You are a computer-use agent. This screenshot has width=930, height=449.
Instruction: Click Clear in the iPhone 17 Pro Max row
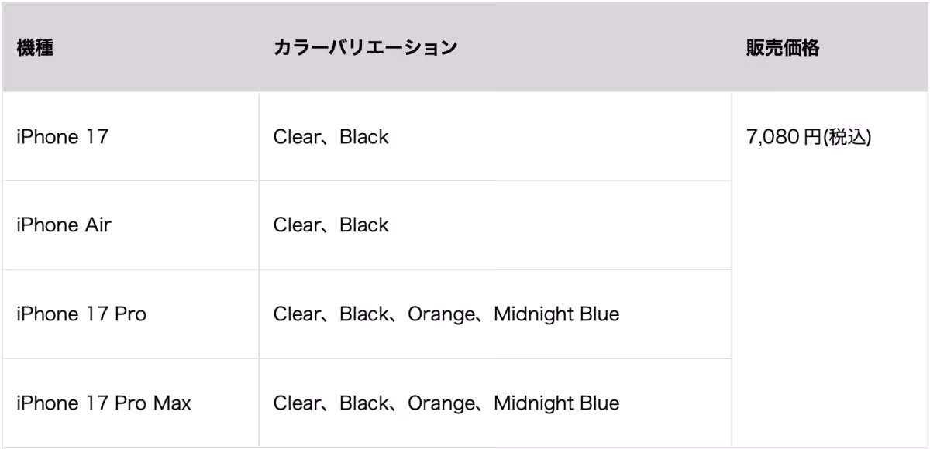click(294, 403)
